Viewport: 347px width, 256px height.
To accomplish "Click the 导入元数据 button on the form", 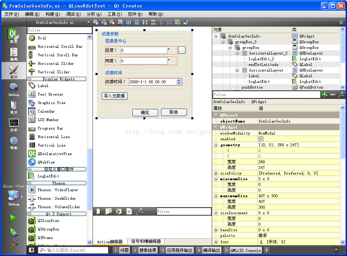I will tap(115, 96).
